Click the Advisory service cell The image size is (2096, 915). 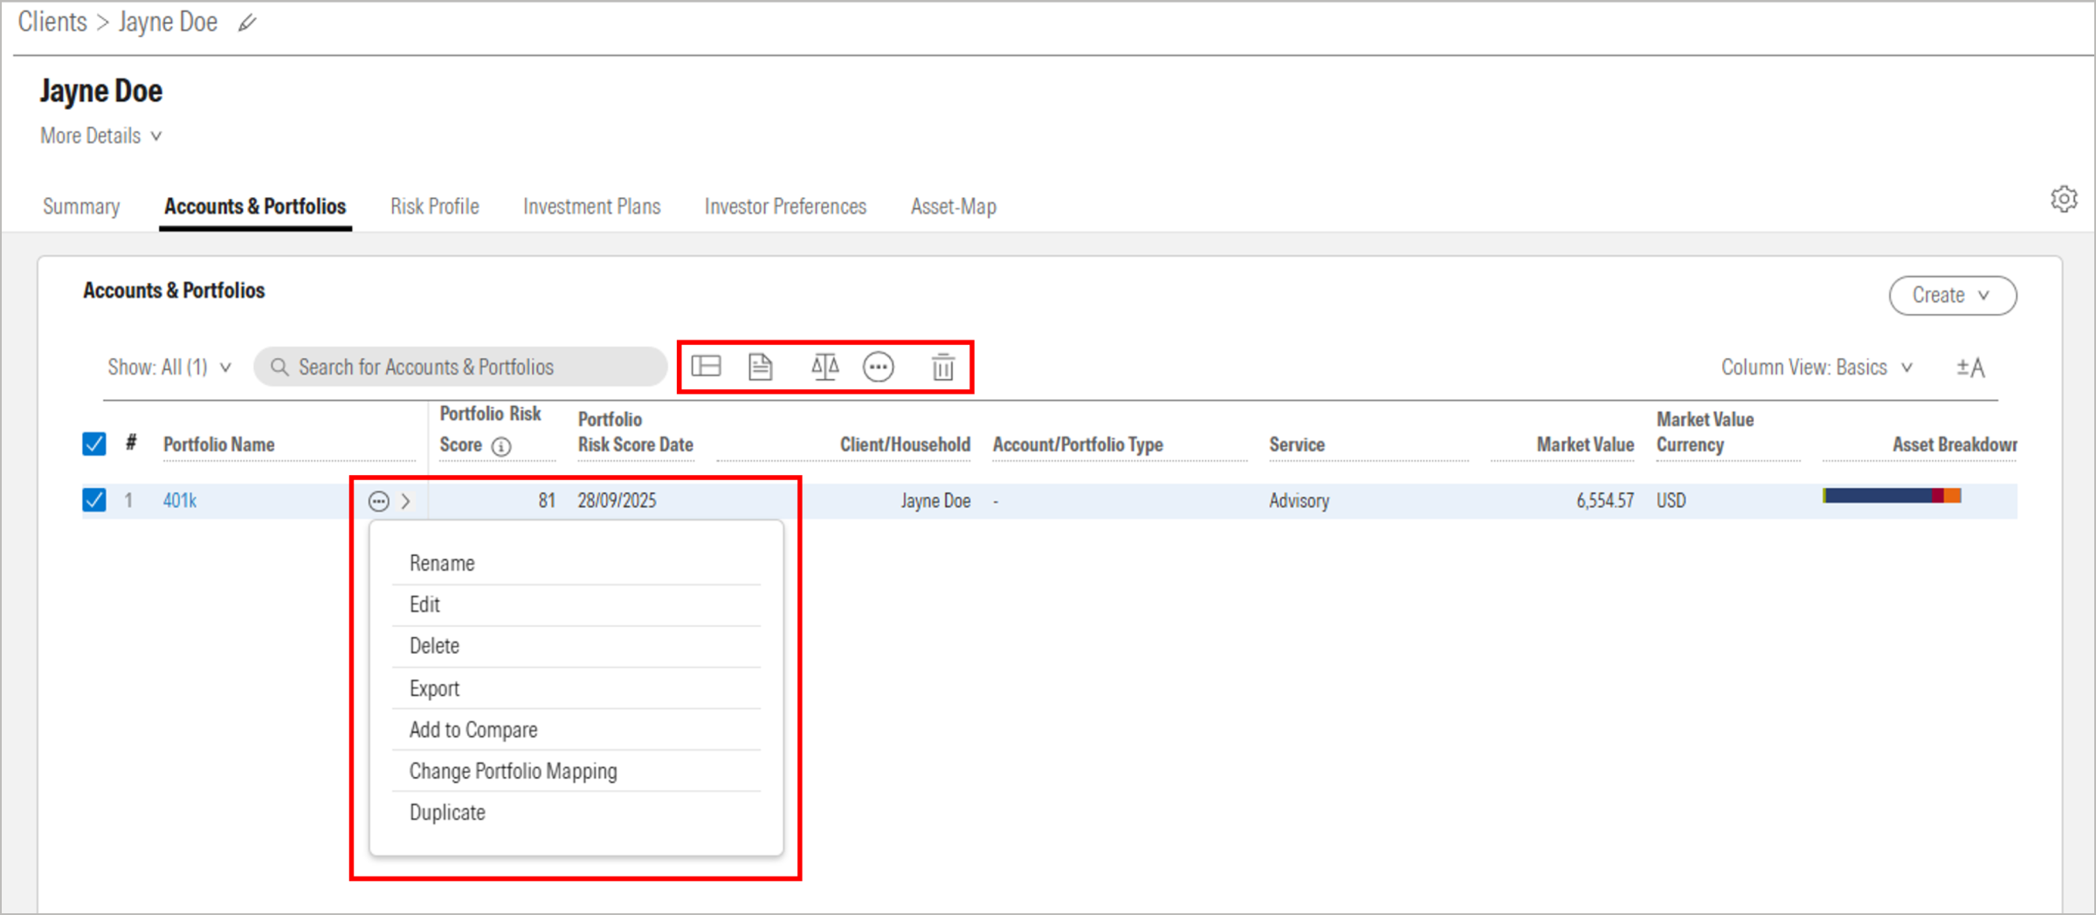pyautogui.click(x=1300, y=501)
